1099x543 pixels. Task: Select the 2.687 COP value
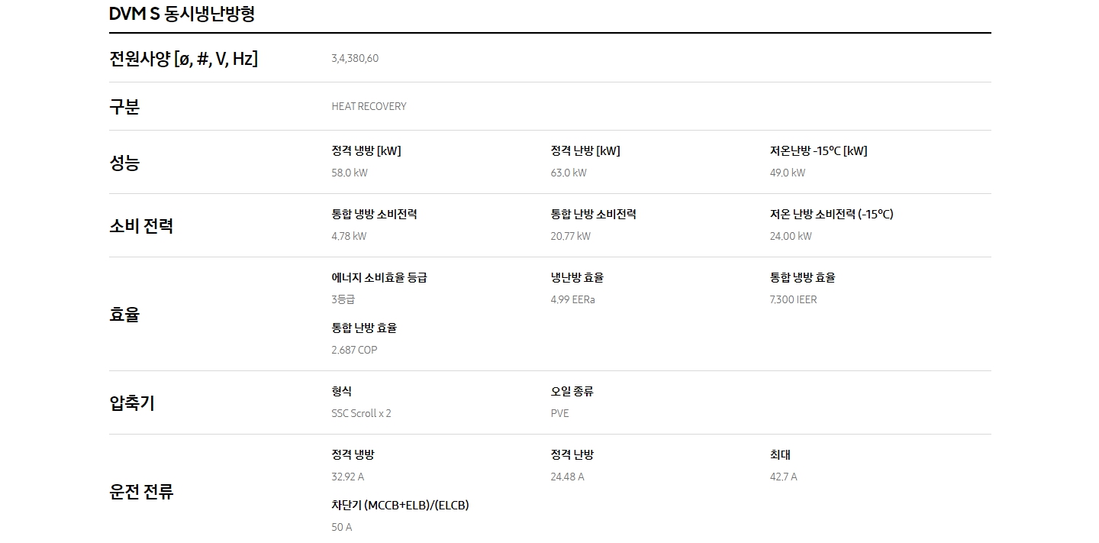(354, 350)
